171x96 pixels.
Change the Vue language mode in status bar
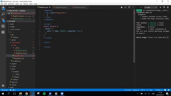[151, 90]
